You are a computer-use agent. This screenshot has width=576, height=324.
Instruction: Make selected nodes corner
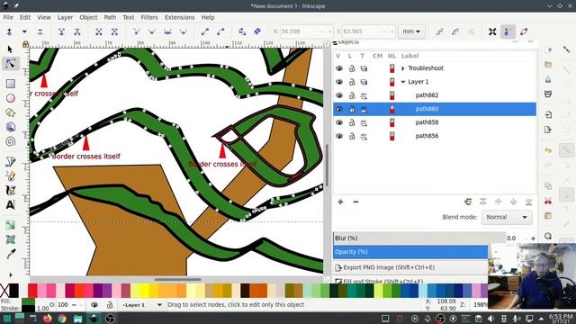[x=136, y=31]
